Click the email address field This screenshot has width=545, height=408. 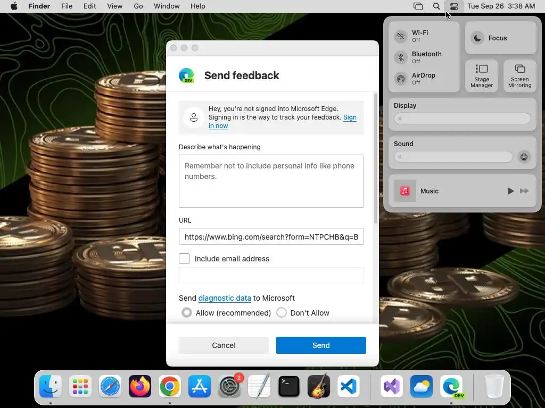(271, 276)
